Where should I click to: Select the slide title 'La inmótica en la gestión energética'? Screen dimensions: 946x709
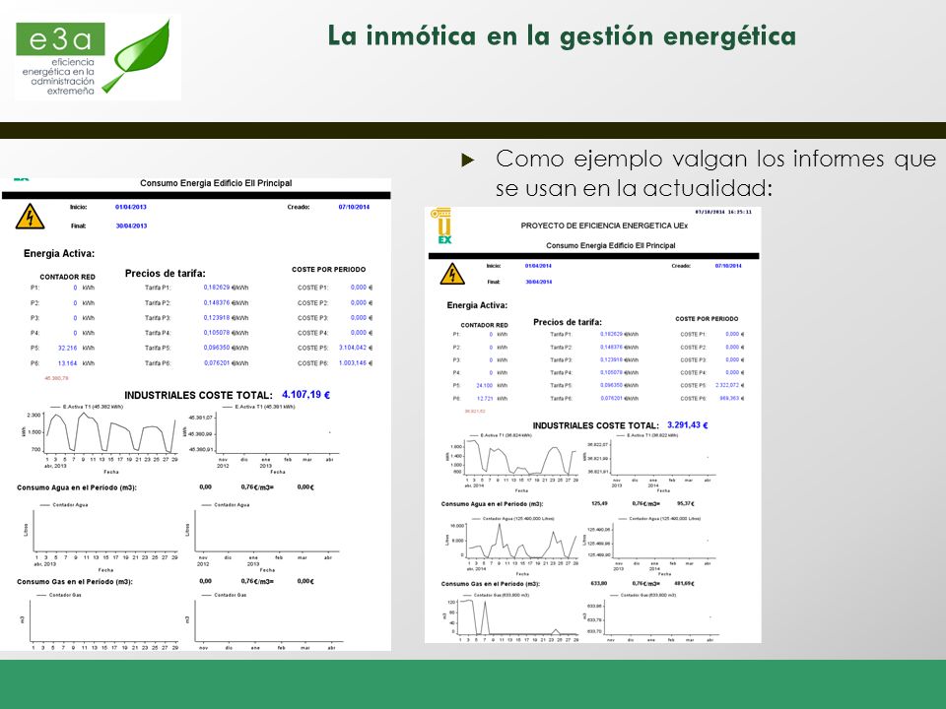tap(562, 36)
